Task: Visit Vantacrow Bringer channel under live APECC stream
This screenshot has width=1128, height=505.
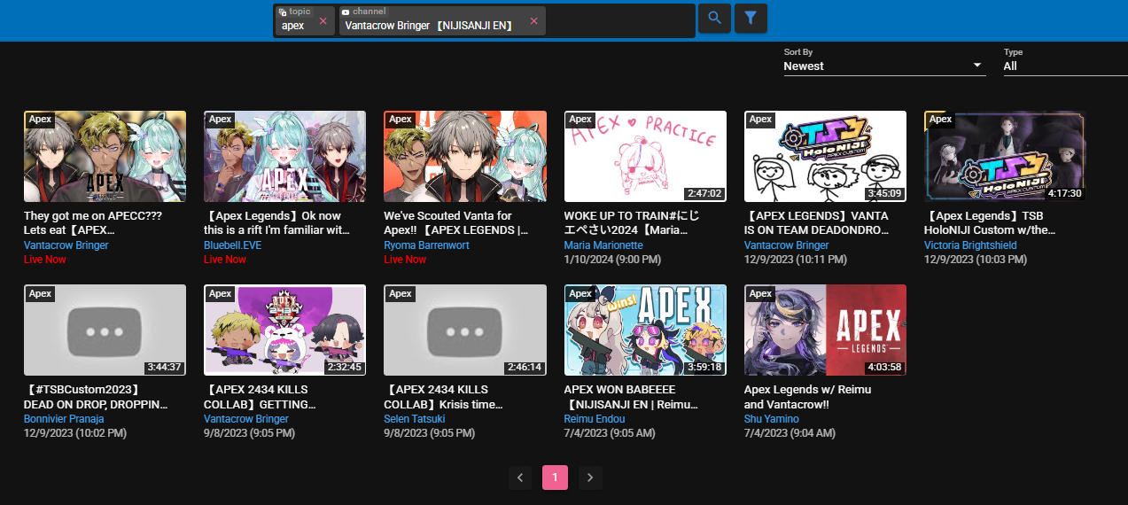Action: click(x=66, y=245)
